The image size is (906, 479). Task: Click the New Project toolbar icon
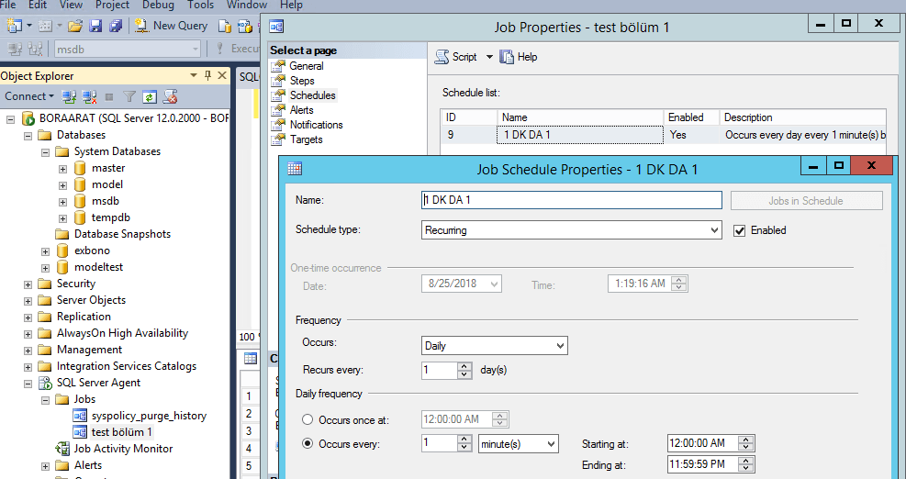point(14,26)
